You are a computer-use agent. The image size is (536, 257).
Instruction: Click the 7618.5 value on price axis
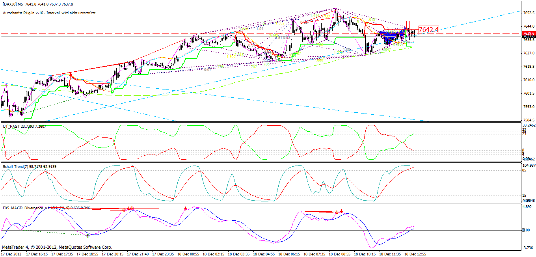[529, 67]
